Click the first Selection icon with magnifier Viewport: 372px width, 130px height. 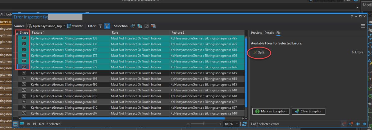tap(133, 26)
